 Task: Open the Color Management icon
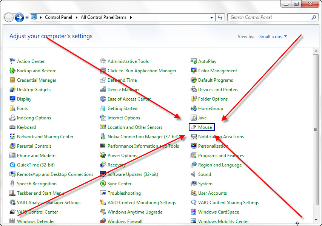coord(193,70)
